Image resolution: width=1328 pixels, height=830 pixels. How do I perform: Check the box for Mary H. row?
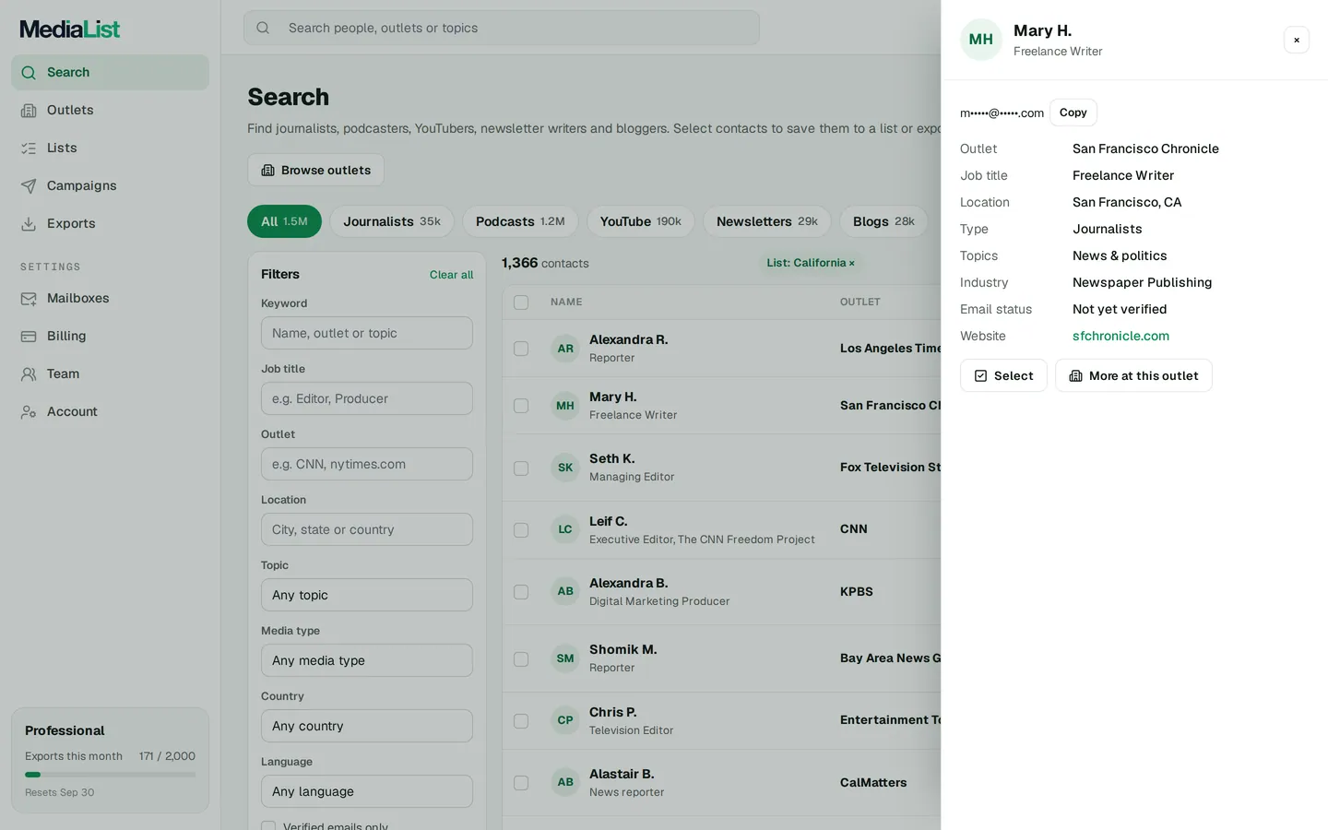(521, 406)
